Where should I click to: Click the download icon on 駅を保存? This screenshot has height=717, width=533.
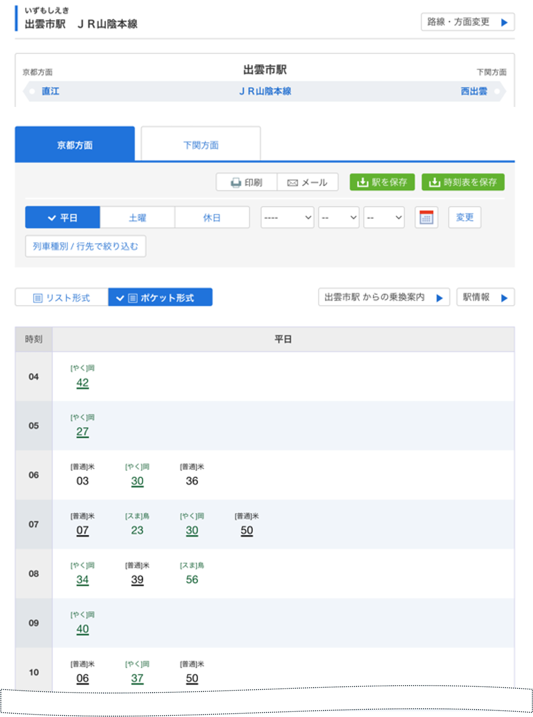362,182
